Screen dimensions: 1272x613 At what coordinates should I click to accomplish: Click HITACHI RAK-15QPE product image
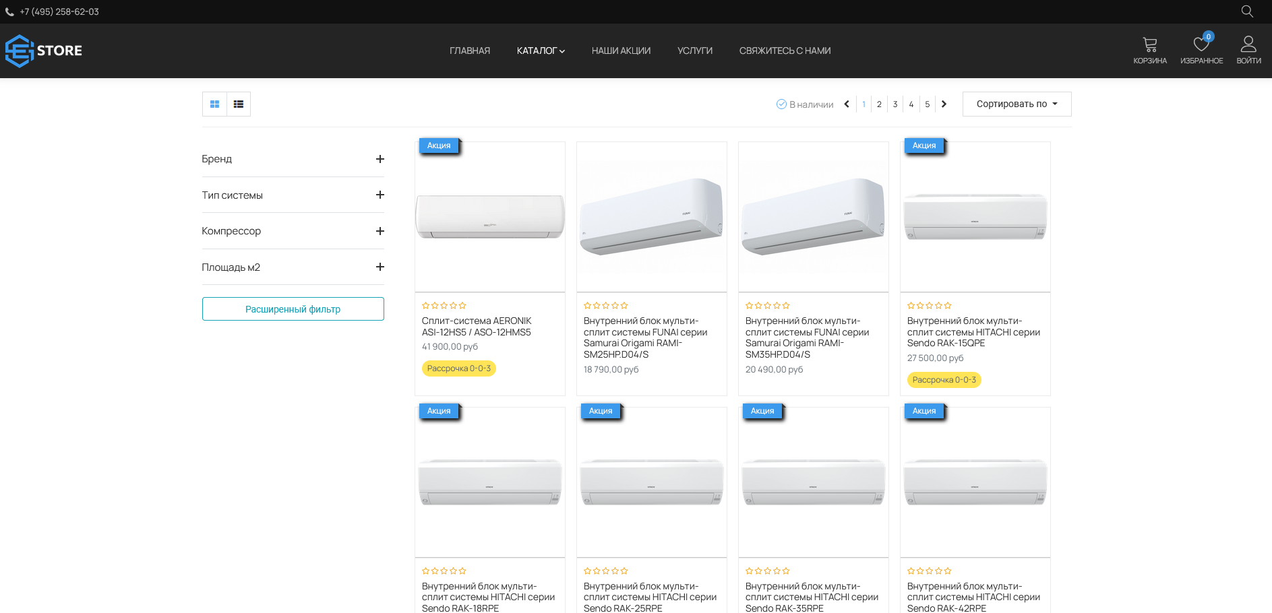pos(975,217)
